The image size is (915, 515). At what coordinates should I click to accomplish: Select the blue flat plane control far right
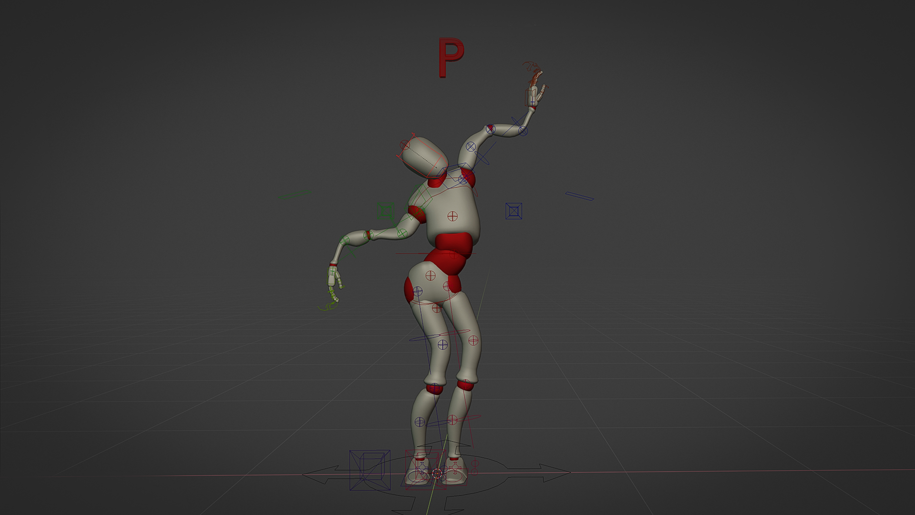click(x=579, y=196)
